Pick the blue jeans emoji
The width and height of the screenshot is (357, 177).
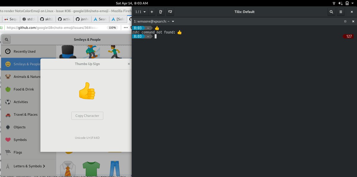tap(115, 168)
